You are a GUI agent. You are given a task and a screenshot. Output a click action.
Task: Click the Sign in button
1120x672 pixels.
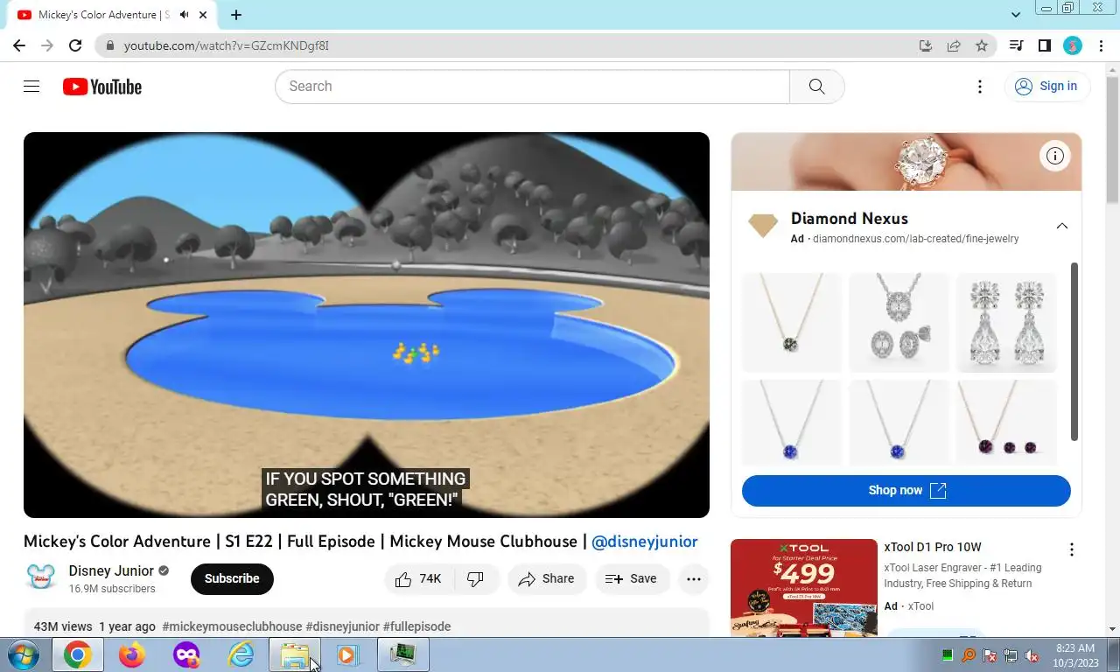pyautogui.click(x=1046, y=86)
